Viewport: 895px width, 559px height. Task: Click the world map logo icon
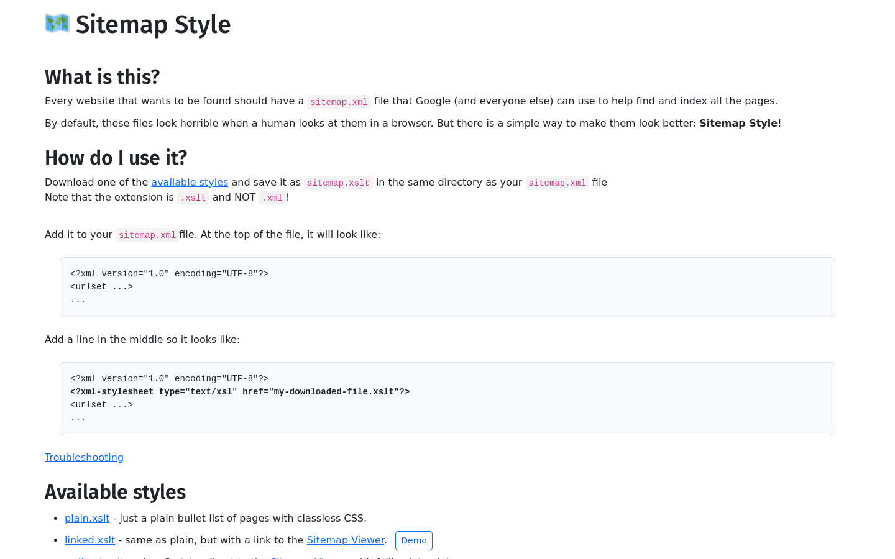point(57,24)
